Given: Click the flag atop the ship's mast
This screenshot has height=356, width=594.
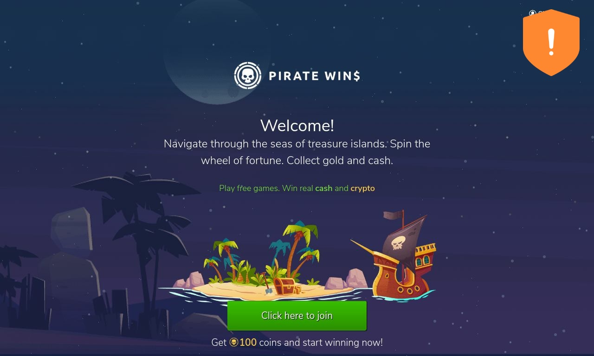Looking at the screenshot, I should [393, 216].
